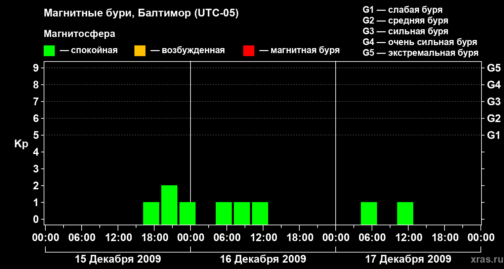Click the 09:00 bar on 16 December

click(x=242, y=213)
